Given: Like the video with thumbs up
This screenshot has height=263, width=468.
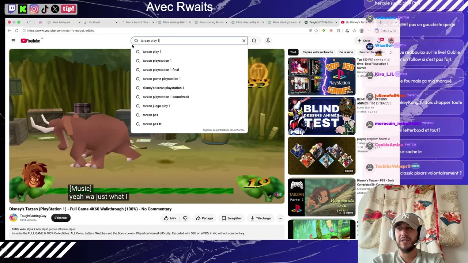Looking at the screenshot, I should pyautogui.click(x=170, y=218).
